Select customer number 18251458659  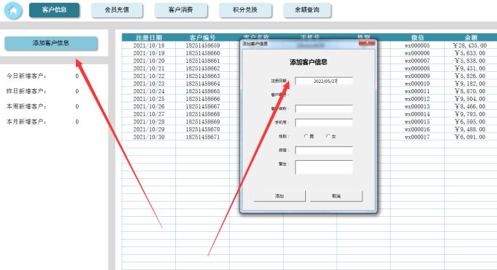pos(202,46)
